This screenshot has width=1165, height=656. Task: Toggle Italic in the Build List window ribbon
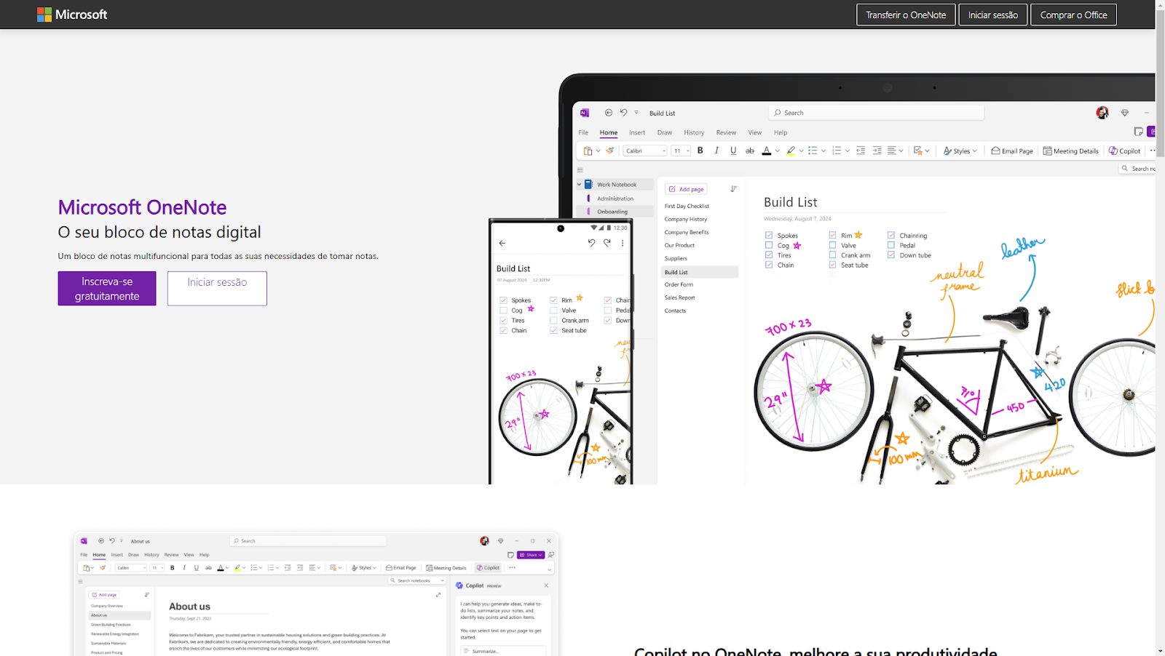click(716, 151)
